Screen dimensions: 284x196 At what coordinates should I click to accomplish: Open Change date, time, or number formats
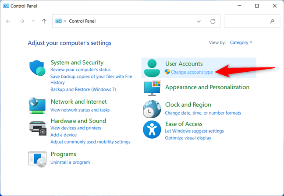coord(203,113)
